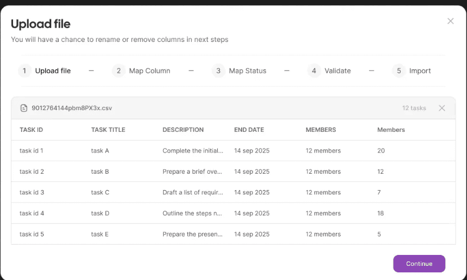Click the CSV file document icon
This screenshot has height=280, width=467.
[x=24, y=108]
